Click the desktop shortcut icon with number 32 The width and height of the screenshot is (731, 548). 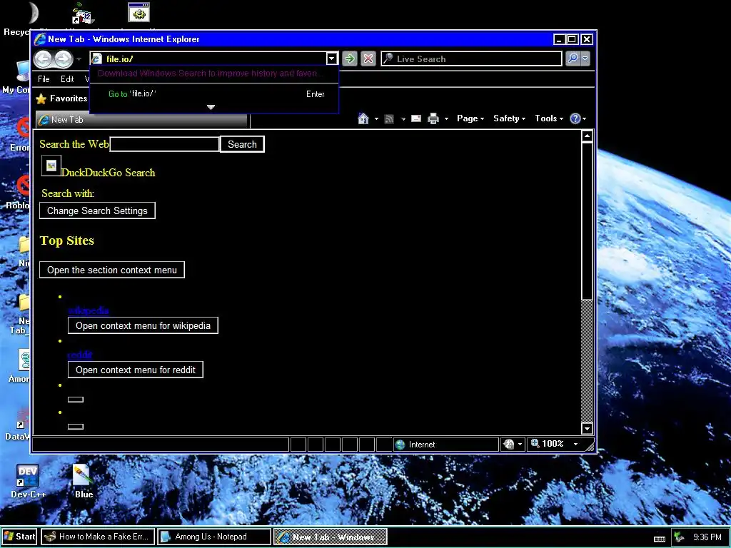pyautogui.click(x=83, y=13)
